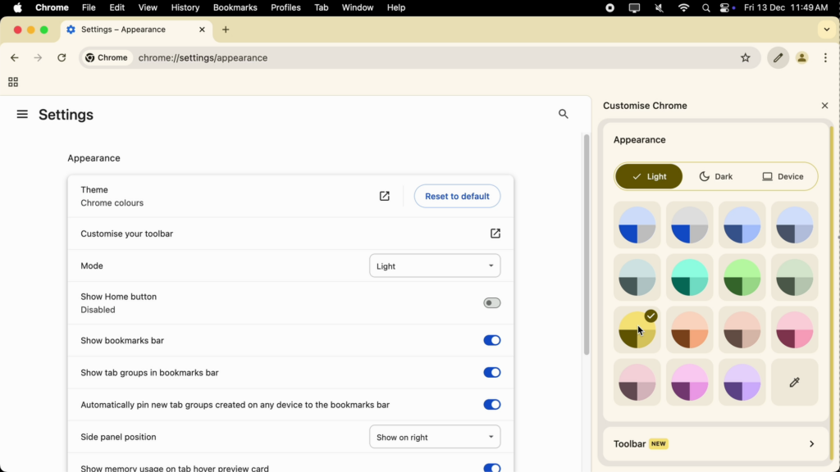This screenshot has width=840, height=472.
Task: Disable the Show bookmarks bar switch
Action: pyautogui.click(x=492, y=340)
